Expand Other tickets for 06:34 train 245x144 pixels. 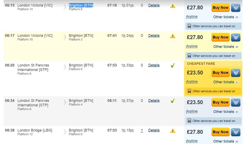[x=226, y=112]
